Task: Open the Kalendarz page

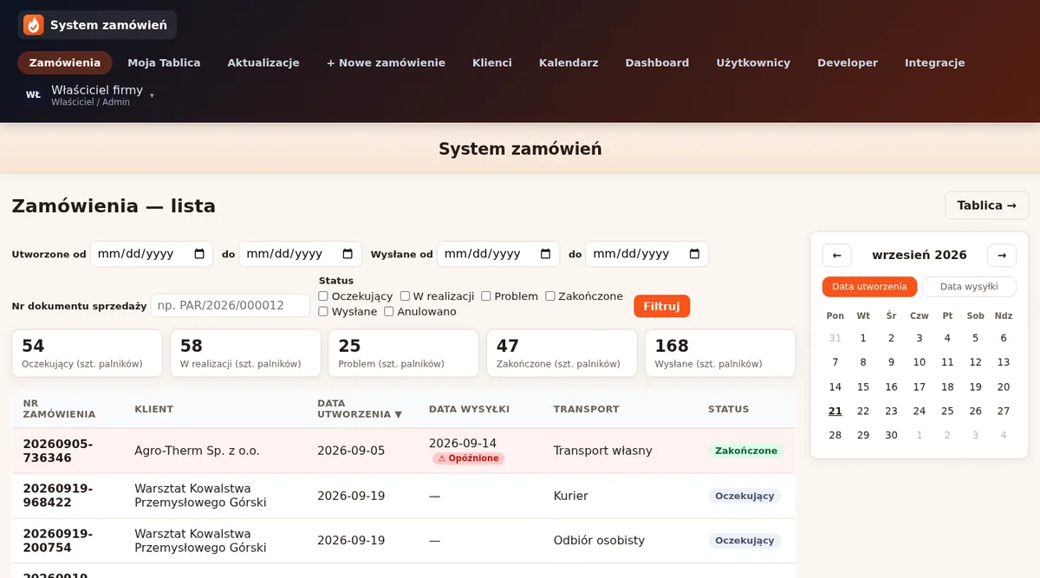Action: point(569,62)
